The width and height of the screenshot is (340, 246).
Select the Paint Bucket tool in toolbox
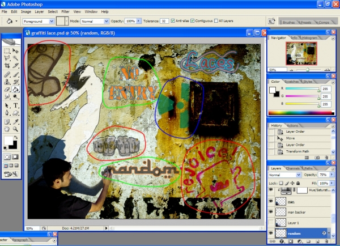15,89
